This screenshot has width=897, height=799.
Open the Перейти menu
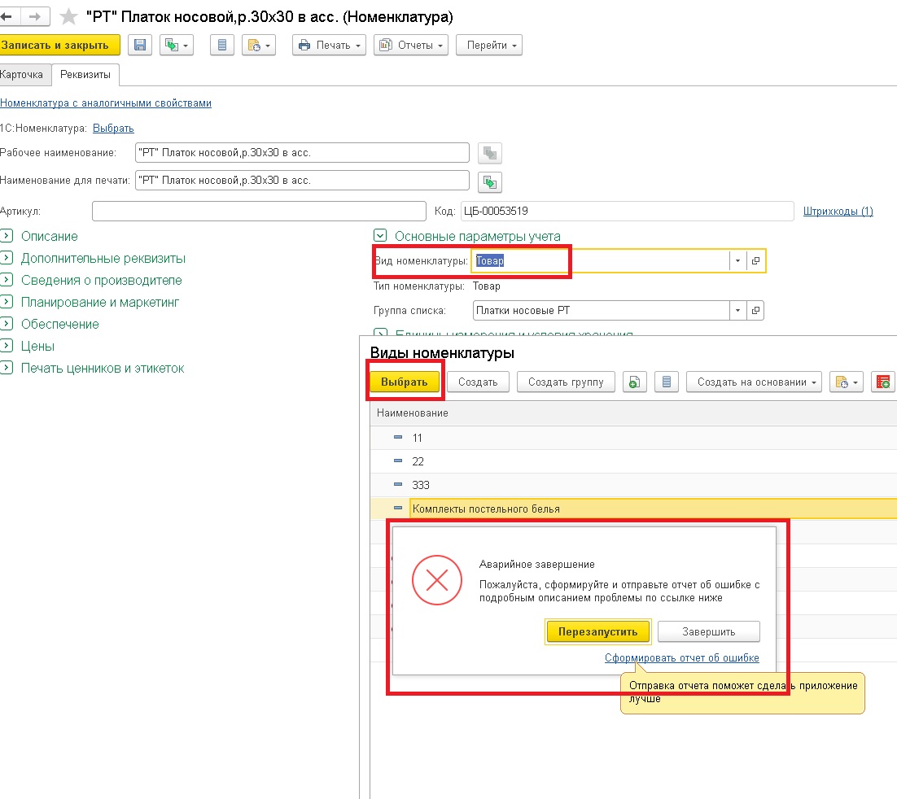pos(488,46)
